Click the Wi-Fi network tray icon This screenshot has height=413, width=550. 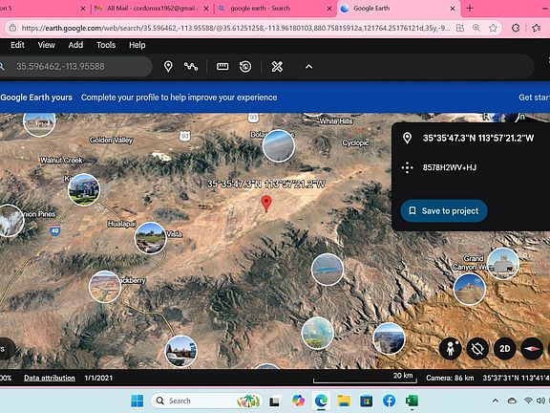point(528,401)
